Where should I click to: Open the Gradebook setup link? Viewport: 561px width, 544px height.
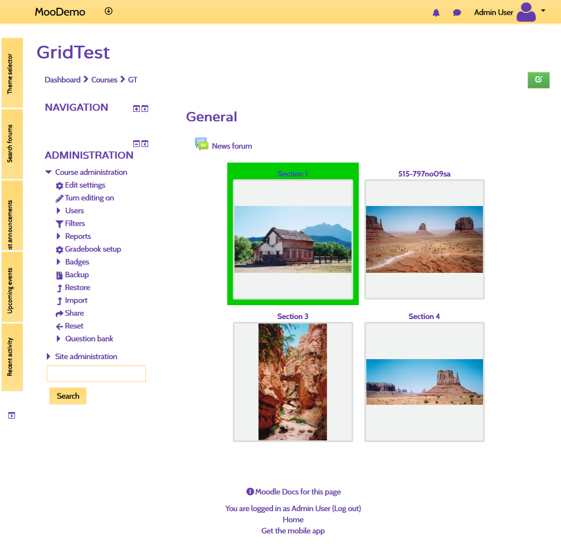click(x=93, y=249)
